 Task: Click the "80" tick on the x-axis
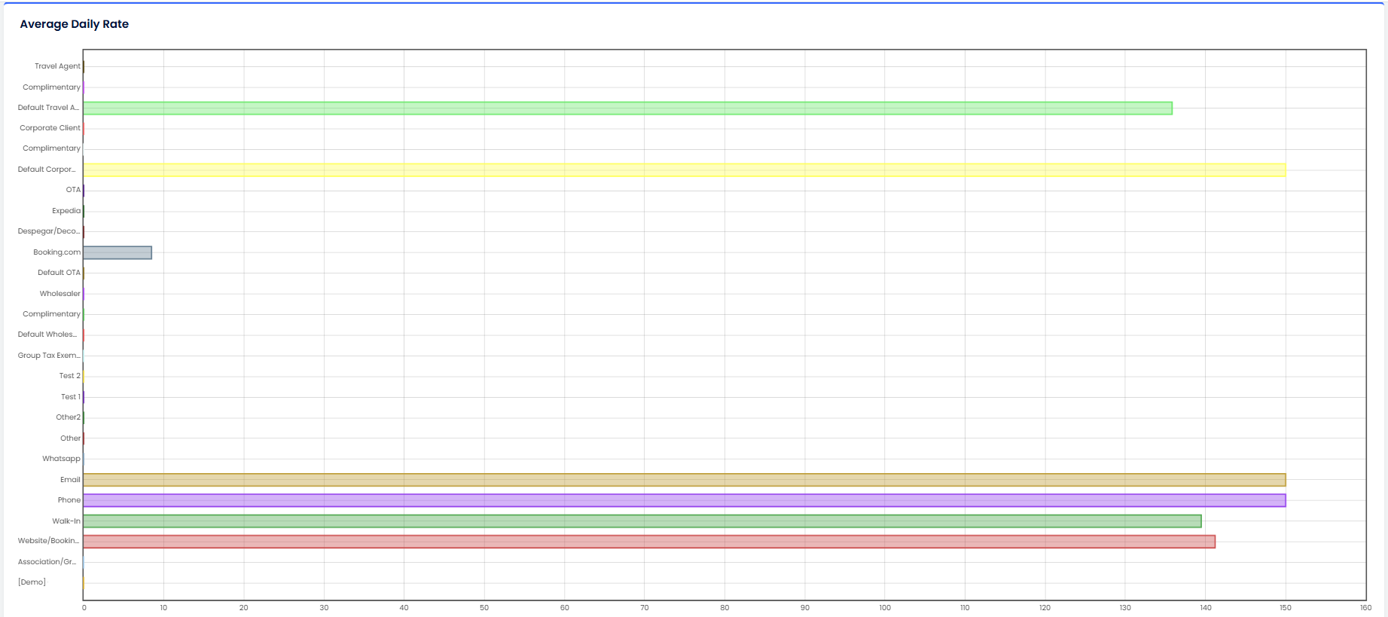pyautogui.click(x=725, y=608)
